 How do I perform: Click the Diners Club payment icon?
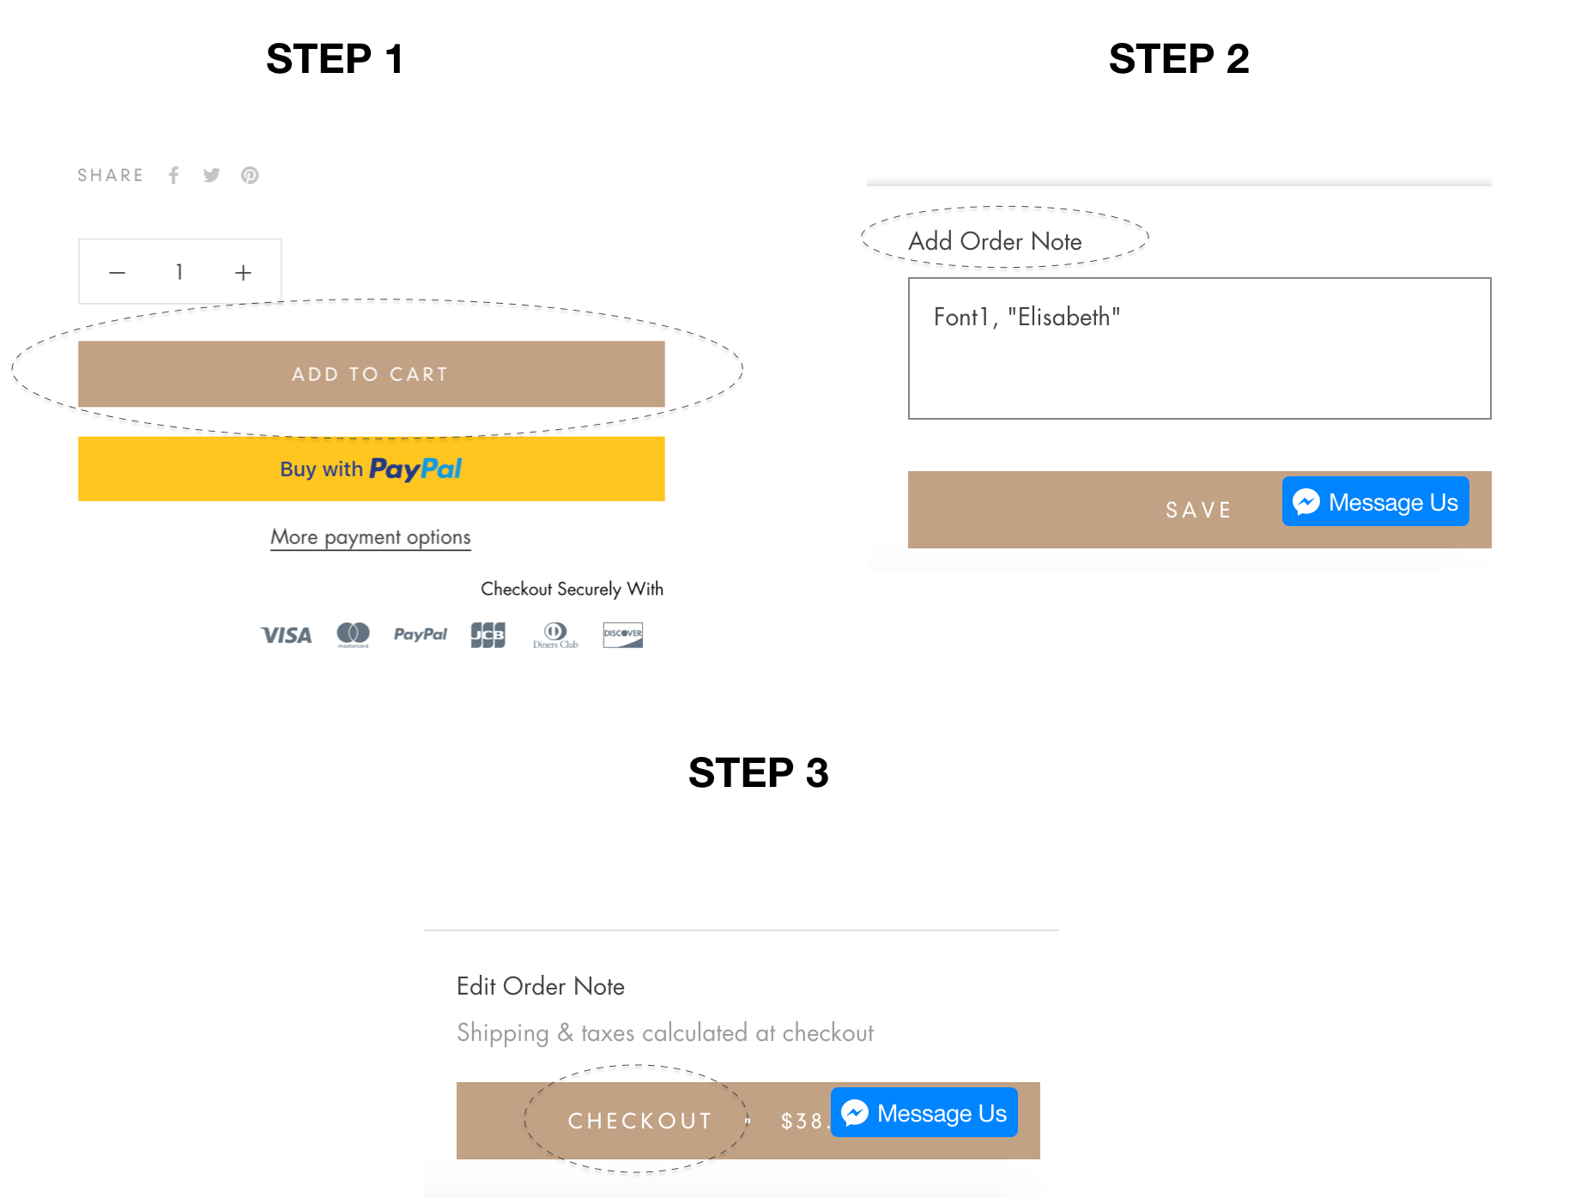[555, 635]
